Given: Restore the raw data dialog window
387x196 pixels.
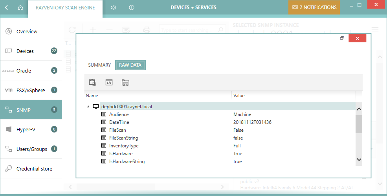Looking at the screenshot, I should (342, 38).
